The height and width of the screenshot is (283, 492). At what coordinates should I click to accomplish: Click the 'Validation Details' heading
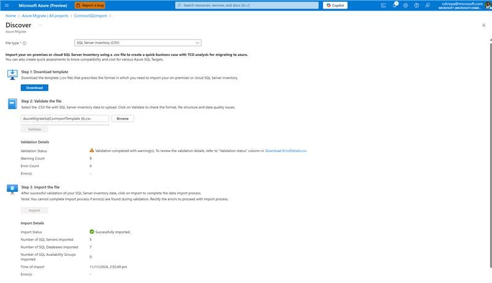(35, 142)
